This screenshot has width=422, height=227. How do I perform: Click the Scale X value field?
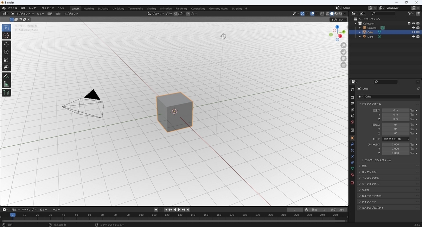coord(396,145)
